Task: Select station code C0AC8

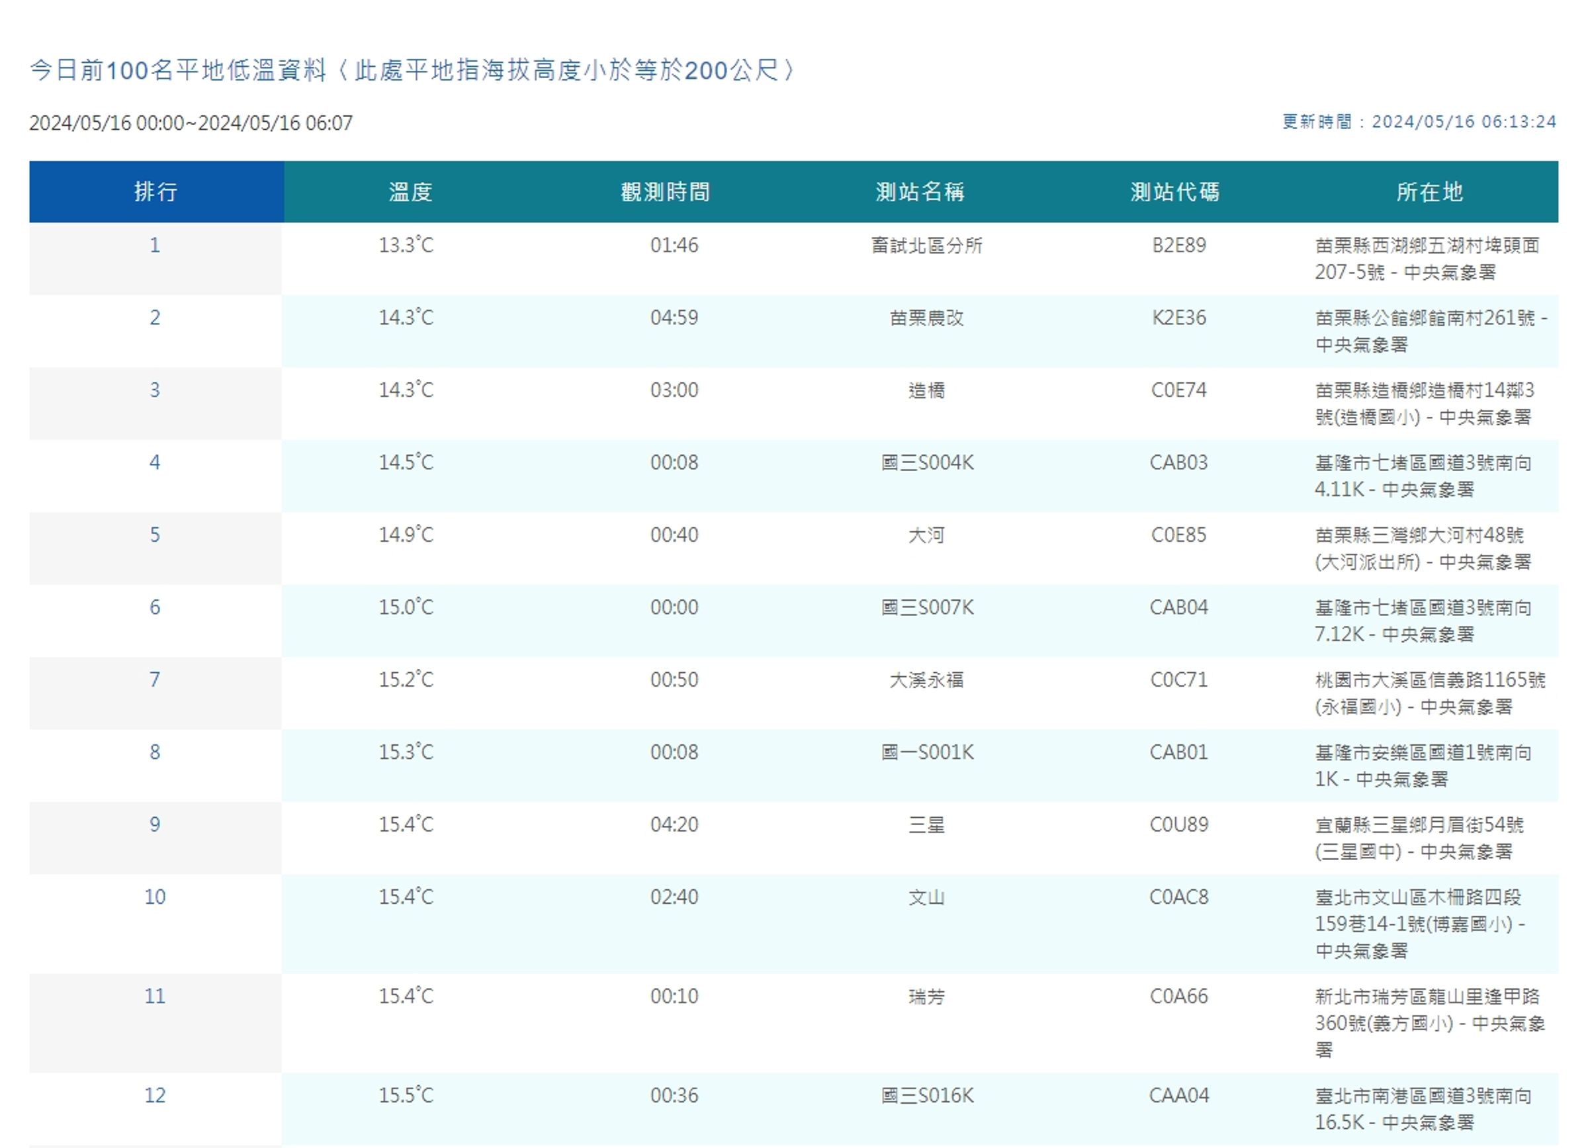Action: (x=1179, y=897)
